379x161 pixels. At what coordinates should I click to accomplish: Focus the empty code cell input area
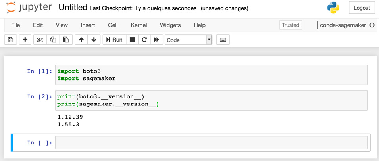click(x=212, y=143)
